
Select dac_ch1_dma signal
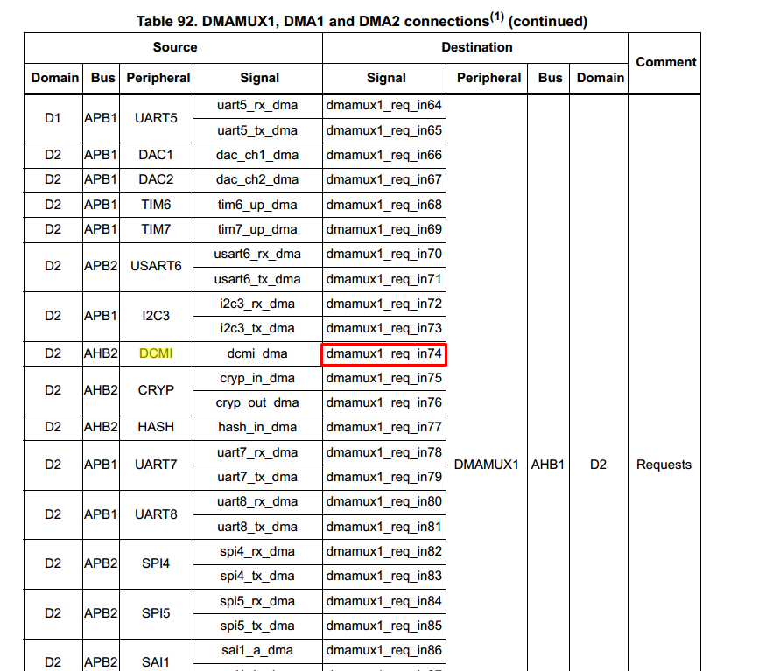257,155
